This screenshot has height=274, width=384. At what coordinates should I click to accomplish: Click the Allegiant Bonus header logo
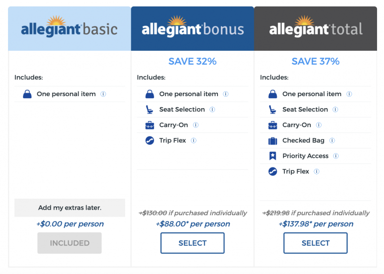click(192, 28)
